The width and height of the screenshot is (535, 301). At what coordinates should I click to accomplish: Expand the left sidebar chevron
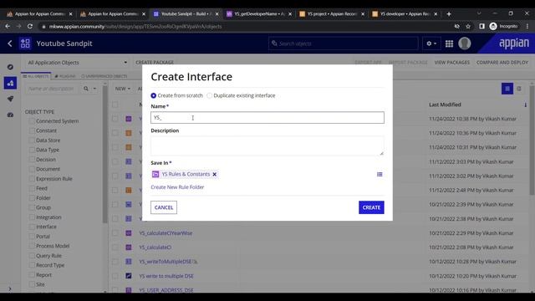10,289
